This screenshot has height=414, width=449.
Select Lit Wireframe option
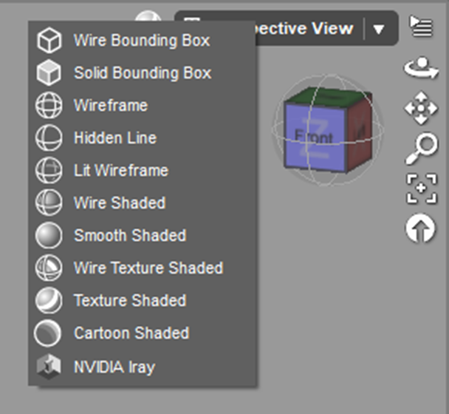point(120,171)
